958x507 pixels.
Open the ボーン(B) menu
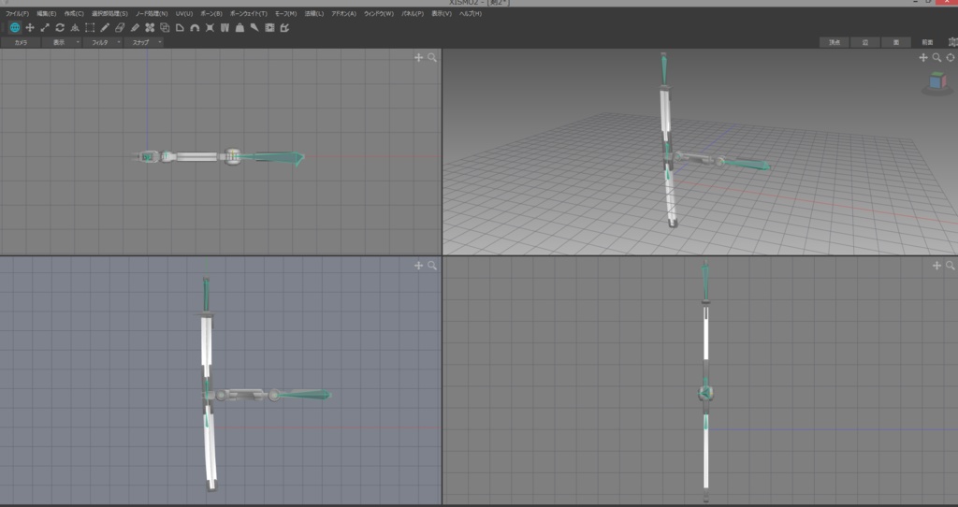pos(211,13)
